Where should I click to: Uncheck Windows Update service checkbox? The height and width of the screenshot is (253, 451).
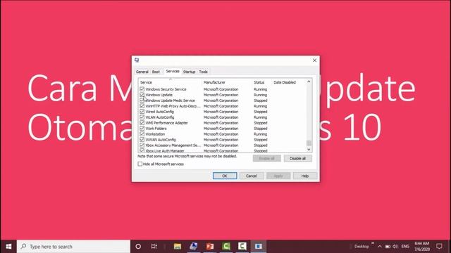[x=142, y=95]
